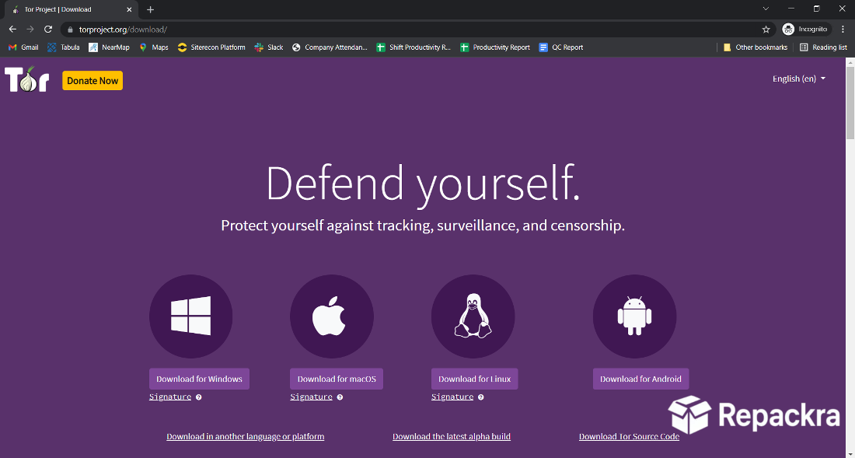Open the Other bookmarks folder
Image resolution: width=855 pixels, height=458 pixels.
tap(755, 47)
